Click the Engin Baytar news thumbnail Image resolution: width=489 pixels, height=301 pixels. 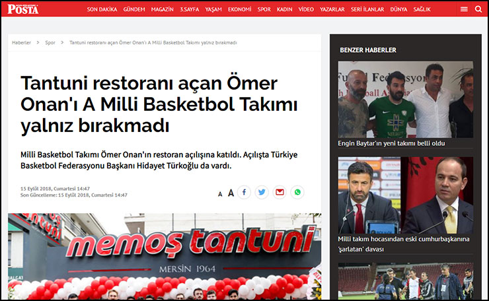coord(405,98)
